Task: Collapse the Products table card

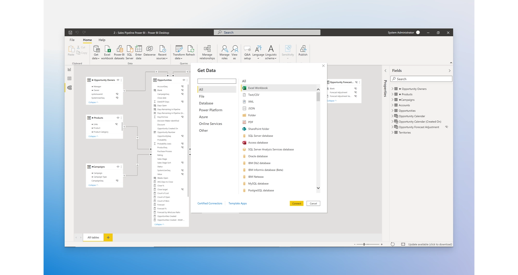Action: click(x=93, y=136)
